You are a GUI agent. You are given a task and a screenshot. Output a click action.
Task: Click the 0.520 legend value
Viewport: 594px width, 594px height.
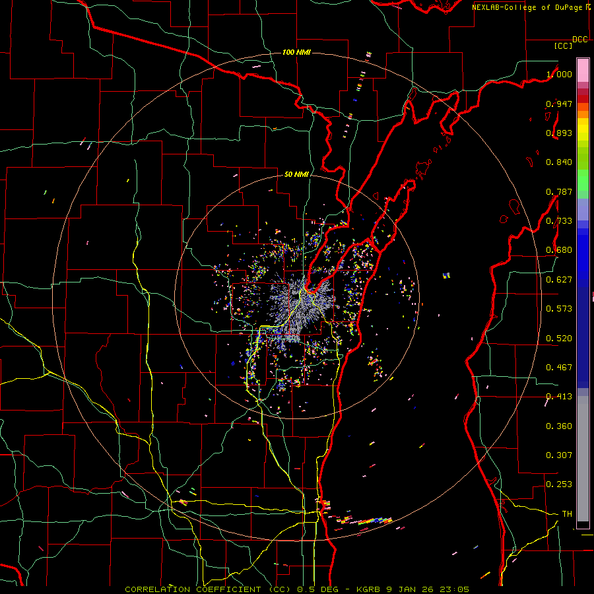pyautogui.click(x=559, y=339)
